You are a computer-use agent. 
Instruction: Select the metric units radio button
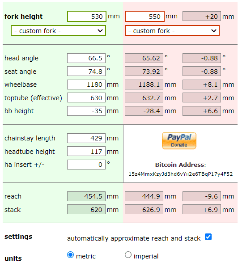click(70, 255)
